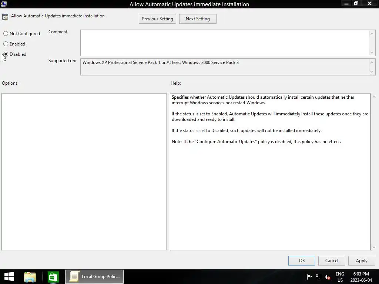Click the Help text starting with Specifies
The height and width of the screenshot is (284, 379).
tap(263, 100)
